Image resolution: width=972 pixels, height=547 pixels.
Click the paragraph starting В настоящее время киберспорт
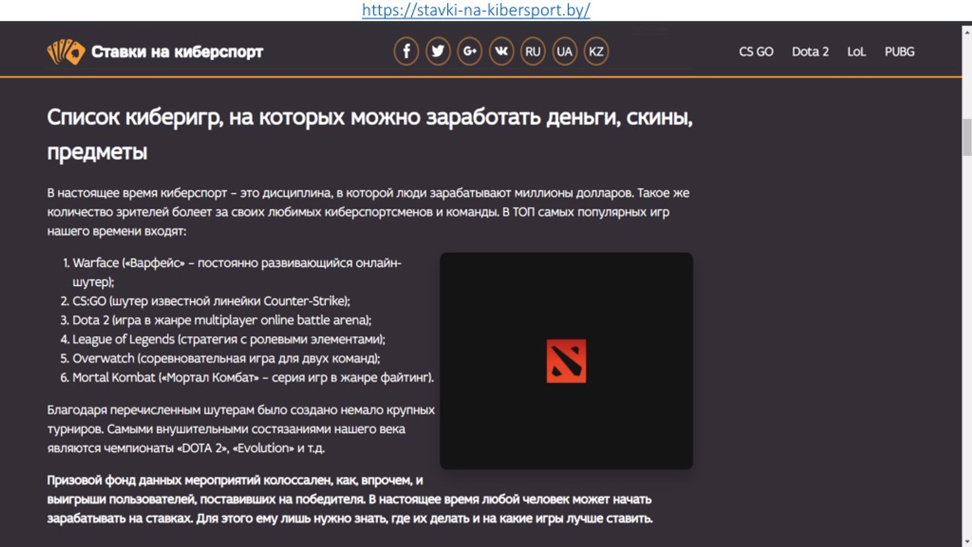tap(368, 212)
